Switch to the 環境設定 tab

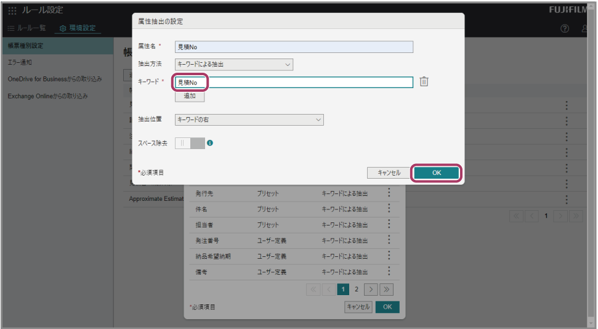(78, 28)
